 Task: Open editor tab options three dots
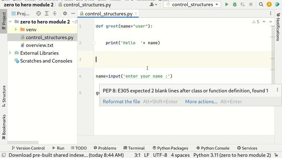(x=271, y=13)
